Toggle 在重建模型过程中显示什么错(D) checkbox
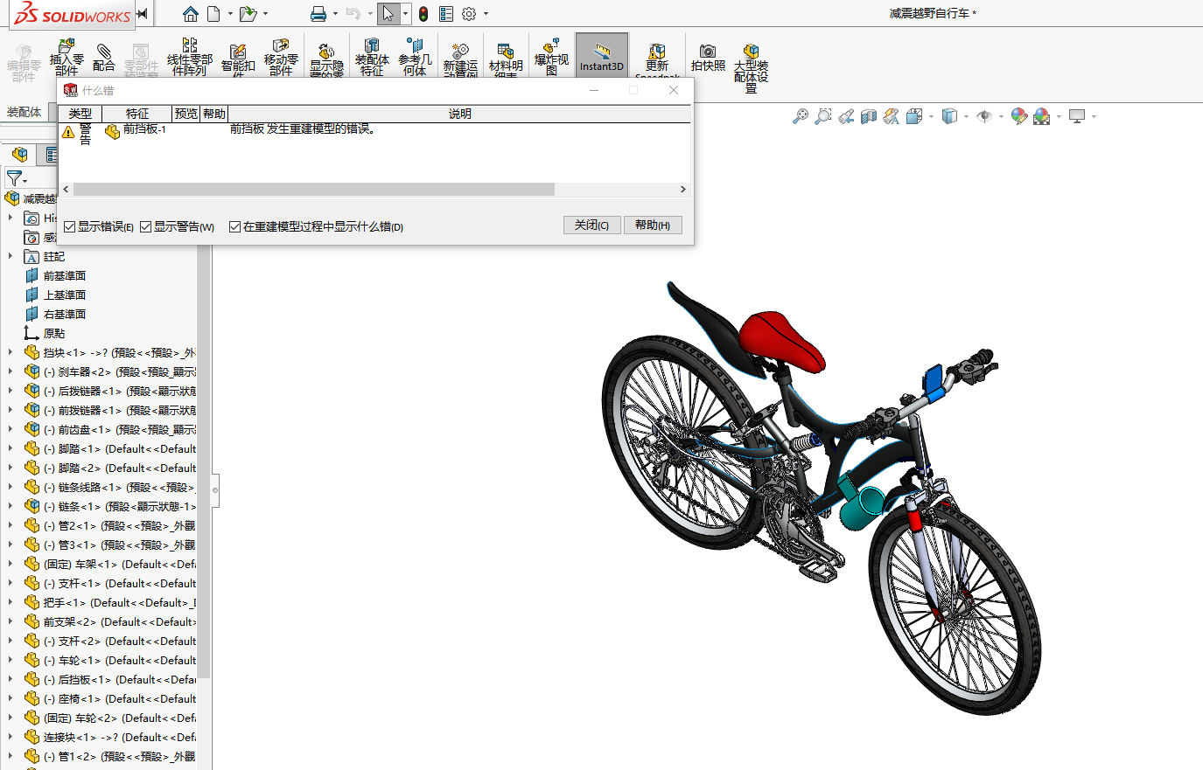The image size is (1203, 770). (x=234, y=227)
